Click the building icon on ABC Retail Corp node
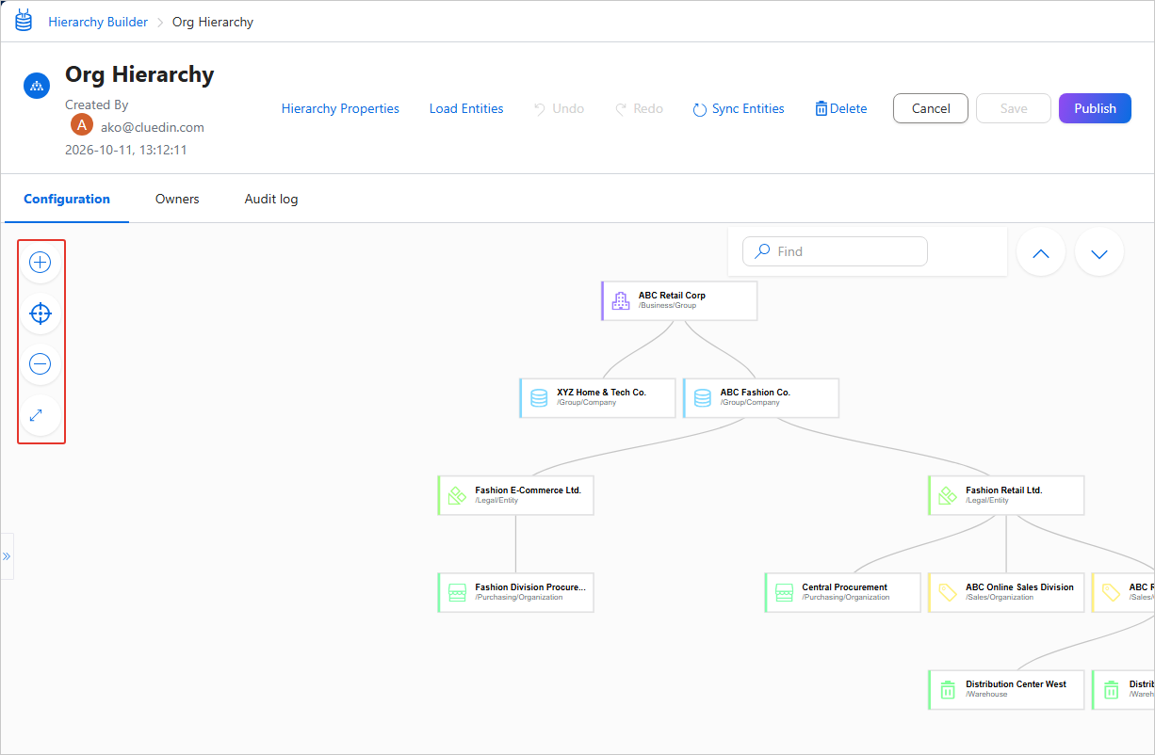This screenshot has height=755, width=1155. [621, 301]
